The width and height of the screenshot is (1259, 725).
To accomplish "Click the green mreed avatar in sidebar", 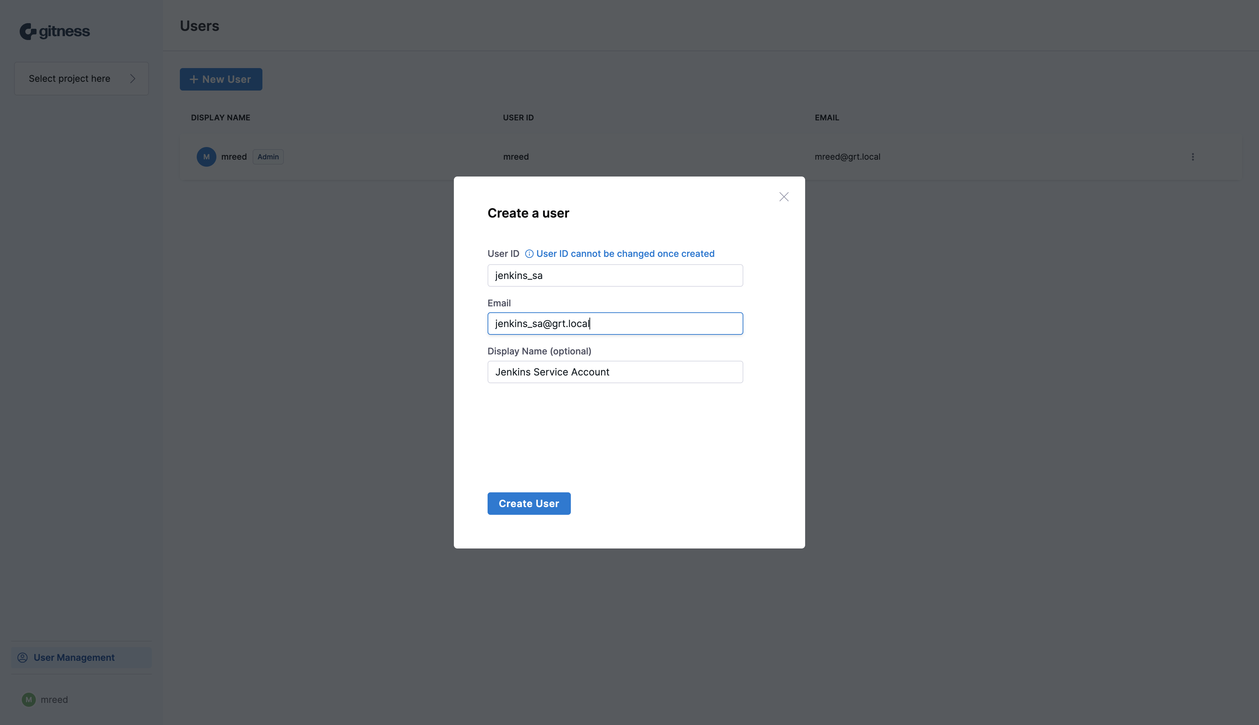I will click(29, 700).
